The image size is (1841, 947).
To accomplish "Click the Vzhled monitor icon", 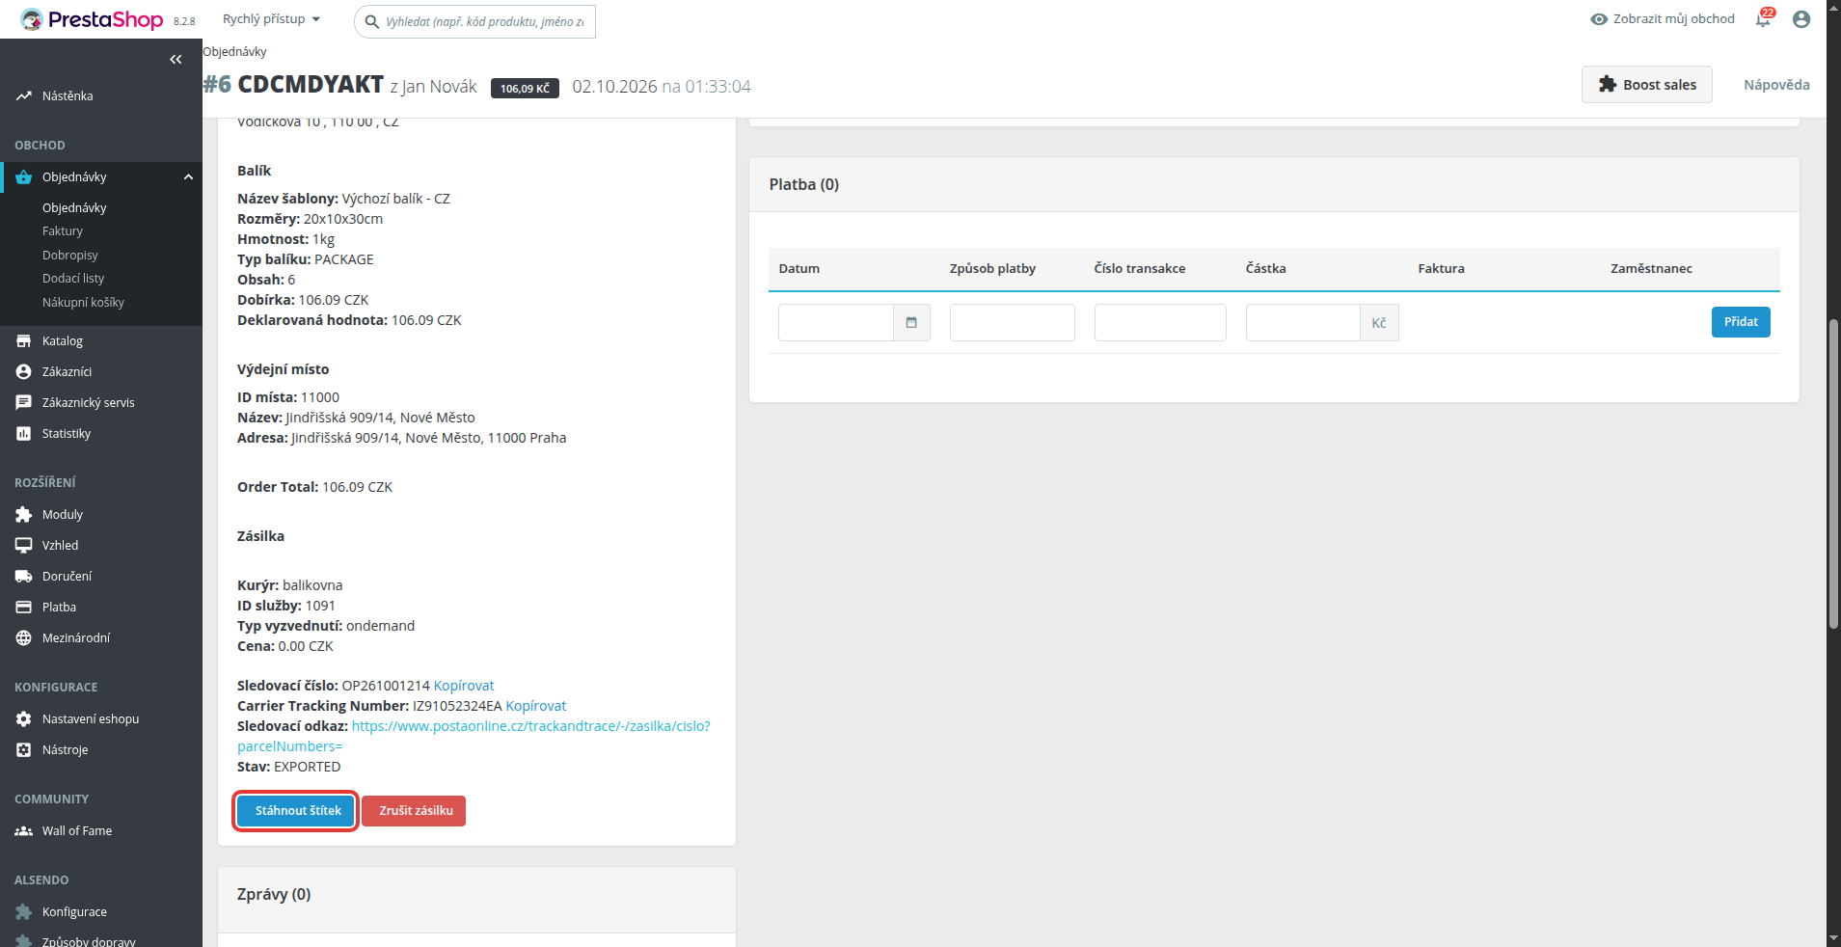I will [x=24, y=546].
